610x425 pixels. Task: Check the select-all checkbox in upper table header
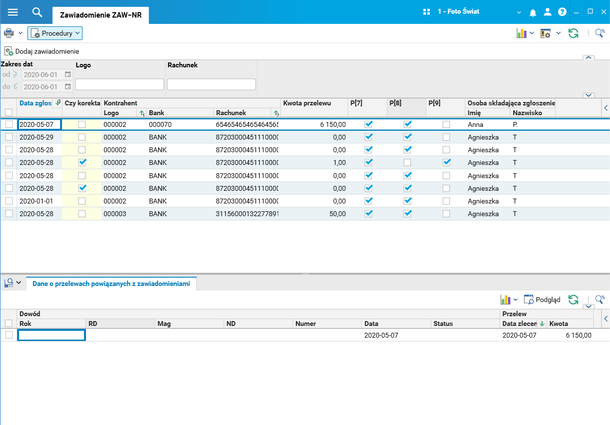click(9, 113)
